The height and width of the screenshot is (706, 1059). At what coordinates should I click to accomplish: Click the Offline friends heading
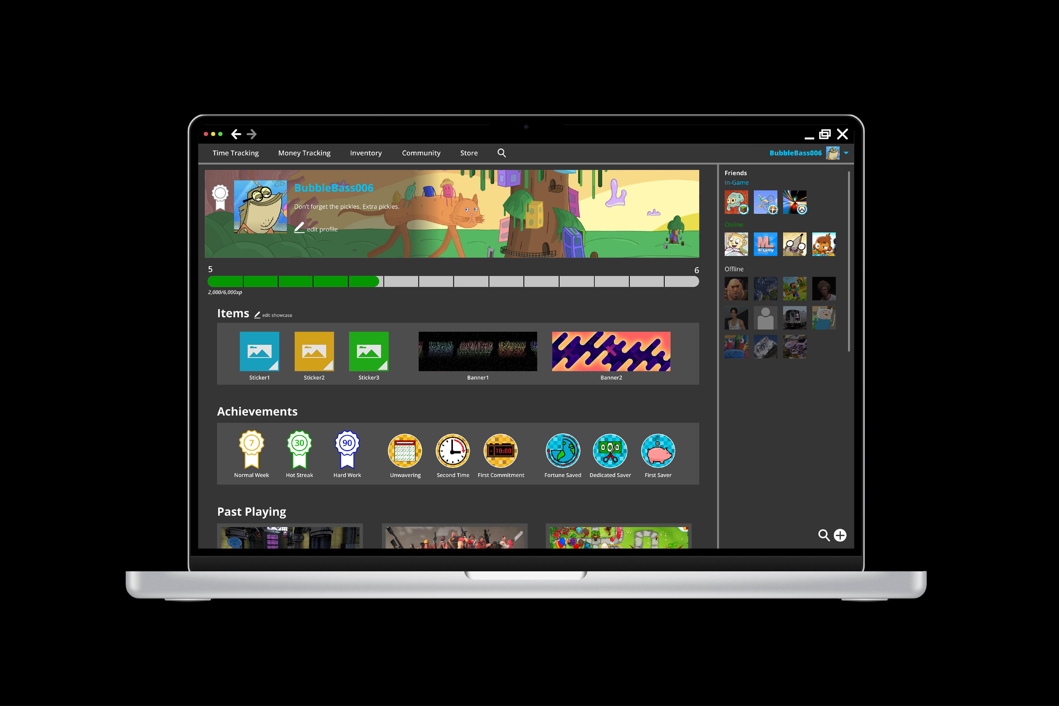(734, 269)
